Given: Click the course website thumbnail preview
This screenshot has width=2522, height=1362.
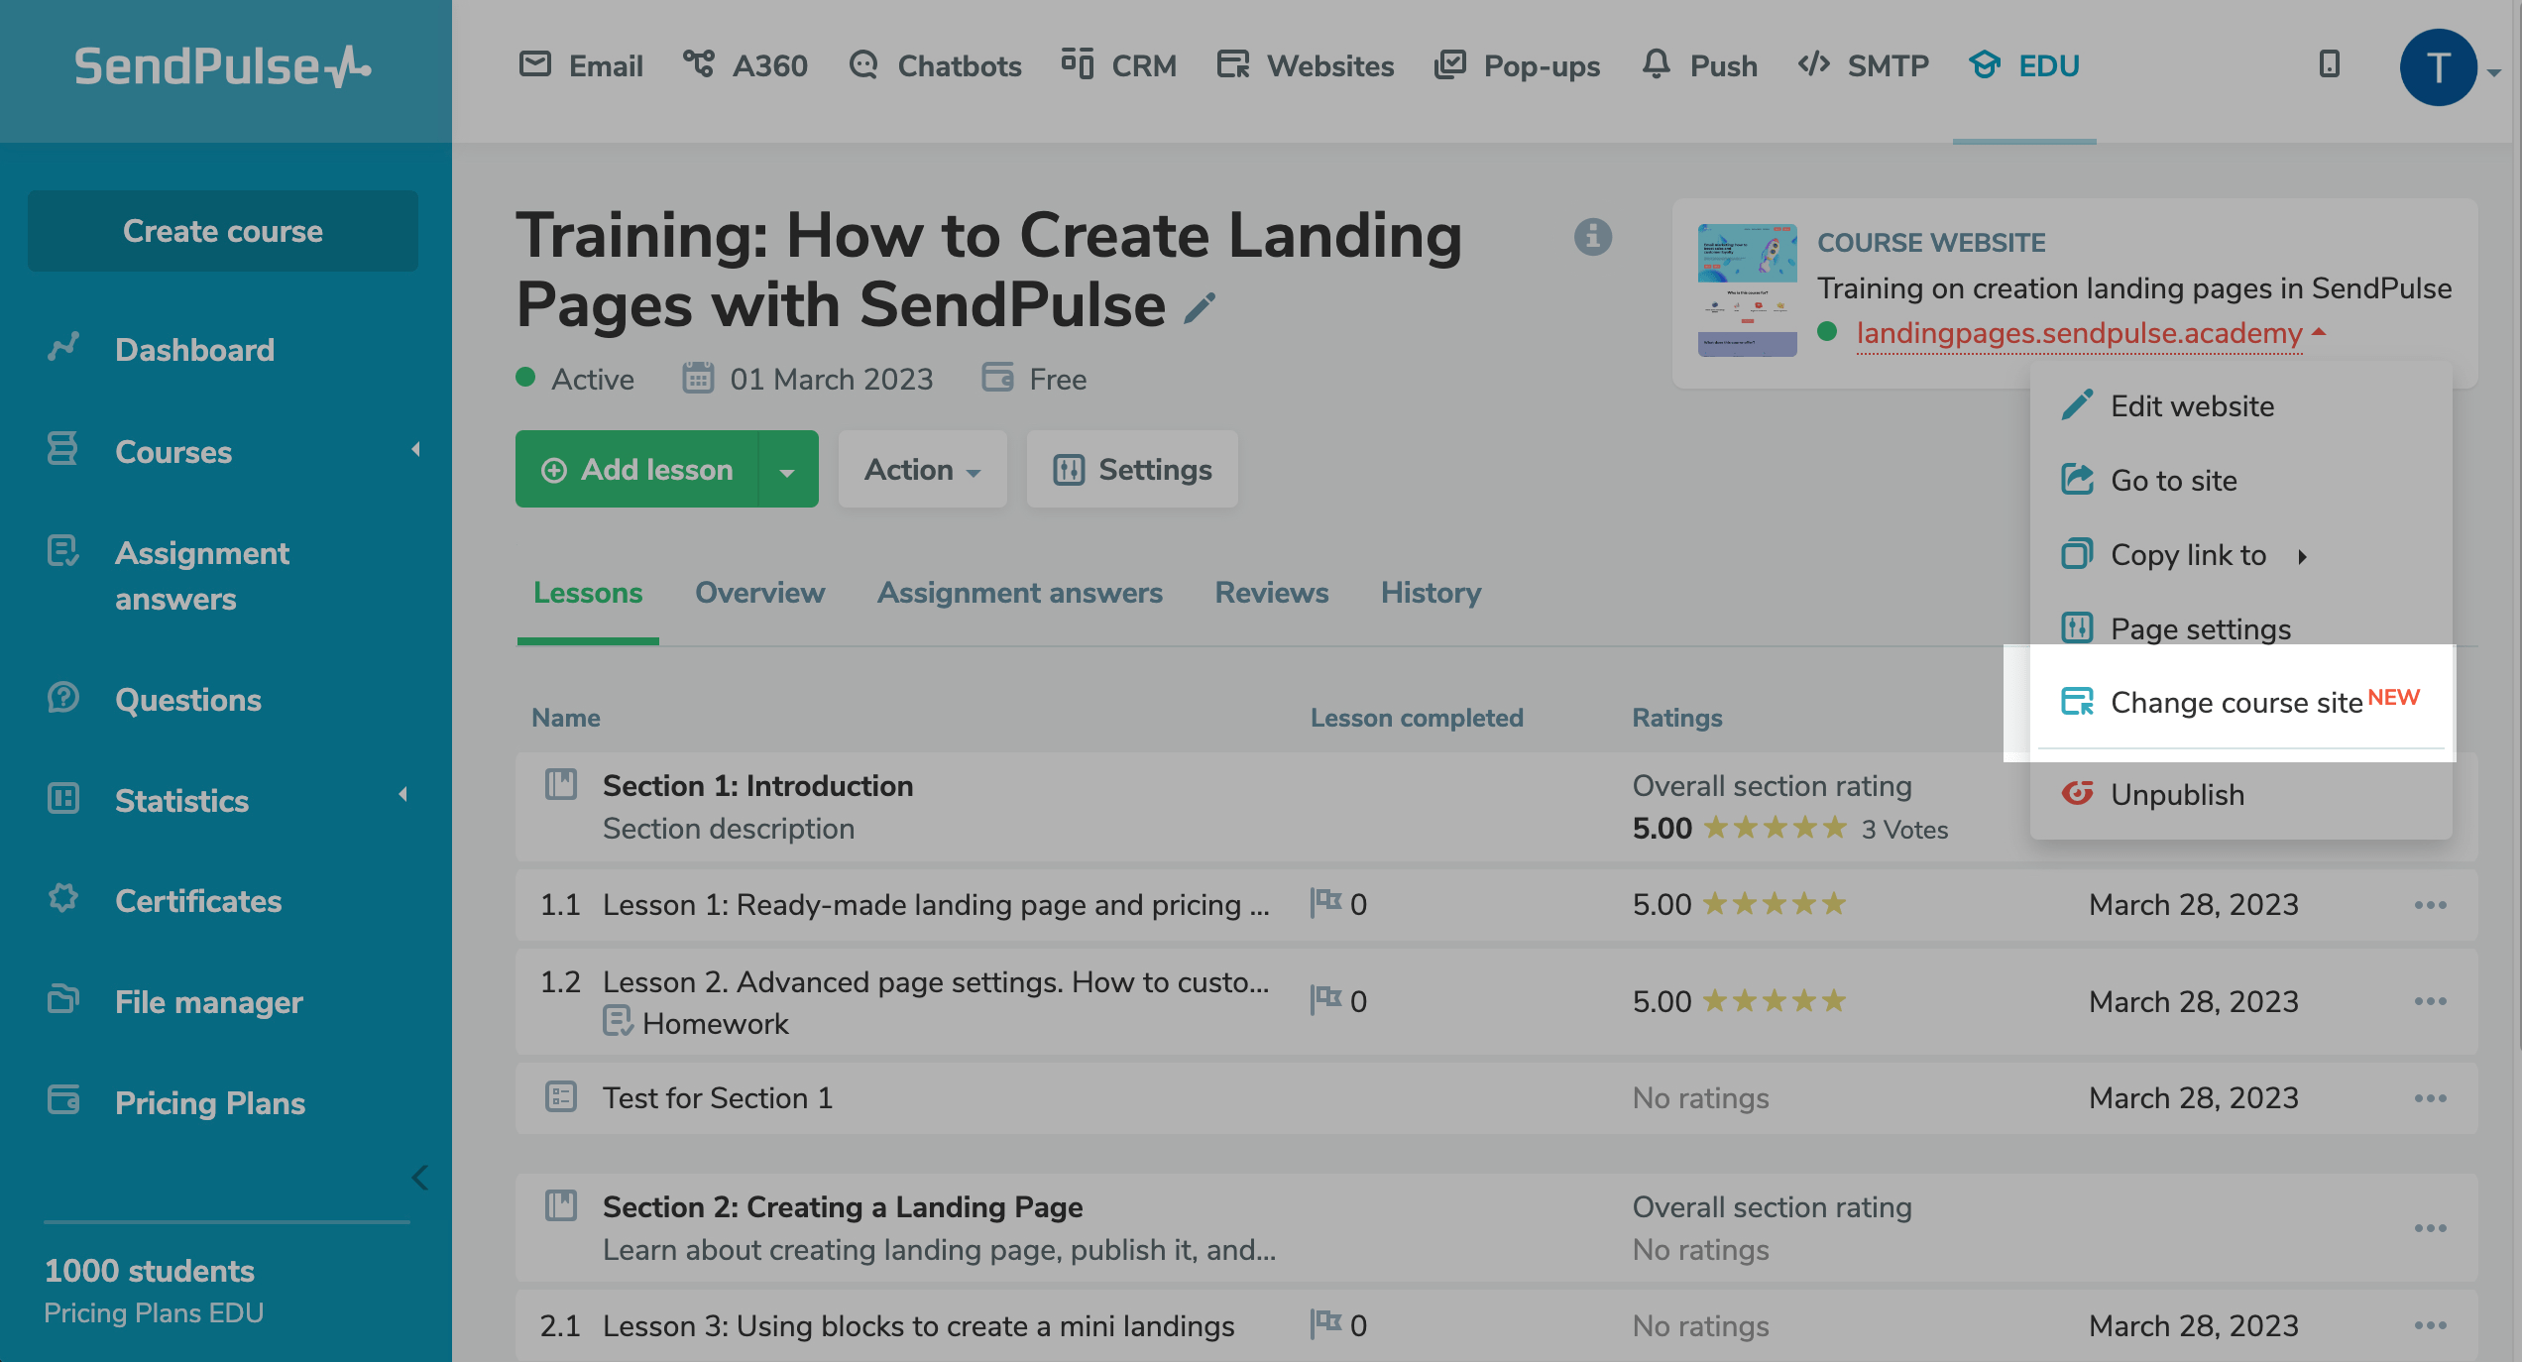Looking at the screenshot, I should click(1747, 289).
